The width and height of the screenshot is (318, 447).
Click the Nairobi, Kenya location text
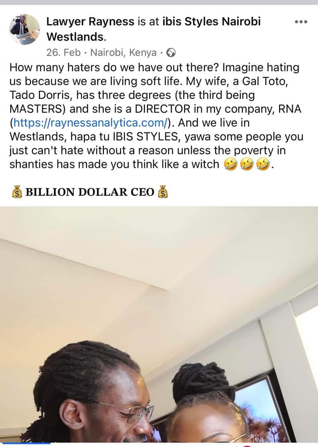(123, 53)
